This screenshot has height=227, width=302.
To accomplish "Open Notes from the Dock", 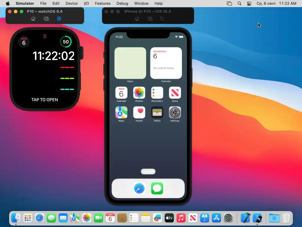I will (146, 218).
